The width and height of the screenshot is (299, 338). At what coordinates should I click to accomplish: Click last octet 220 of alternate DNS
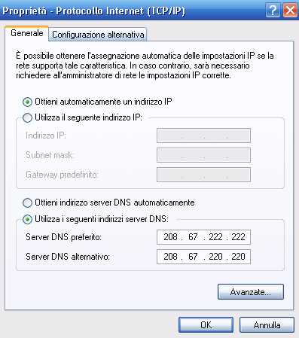coord(238,257)
